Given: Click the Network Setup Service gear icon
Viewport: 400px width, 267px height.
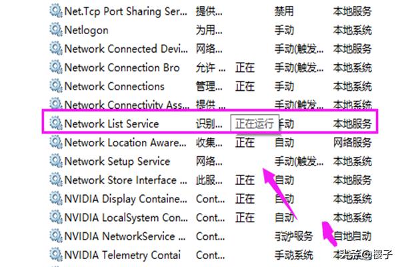Looking at the screenshot, I should tap(55, 161).
